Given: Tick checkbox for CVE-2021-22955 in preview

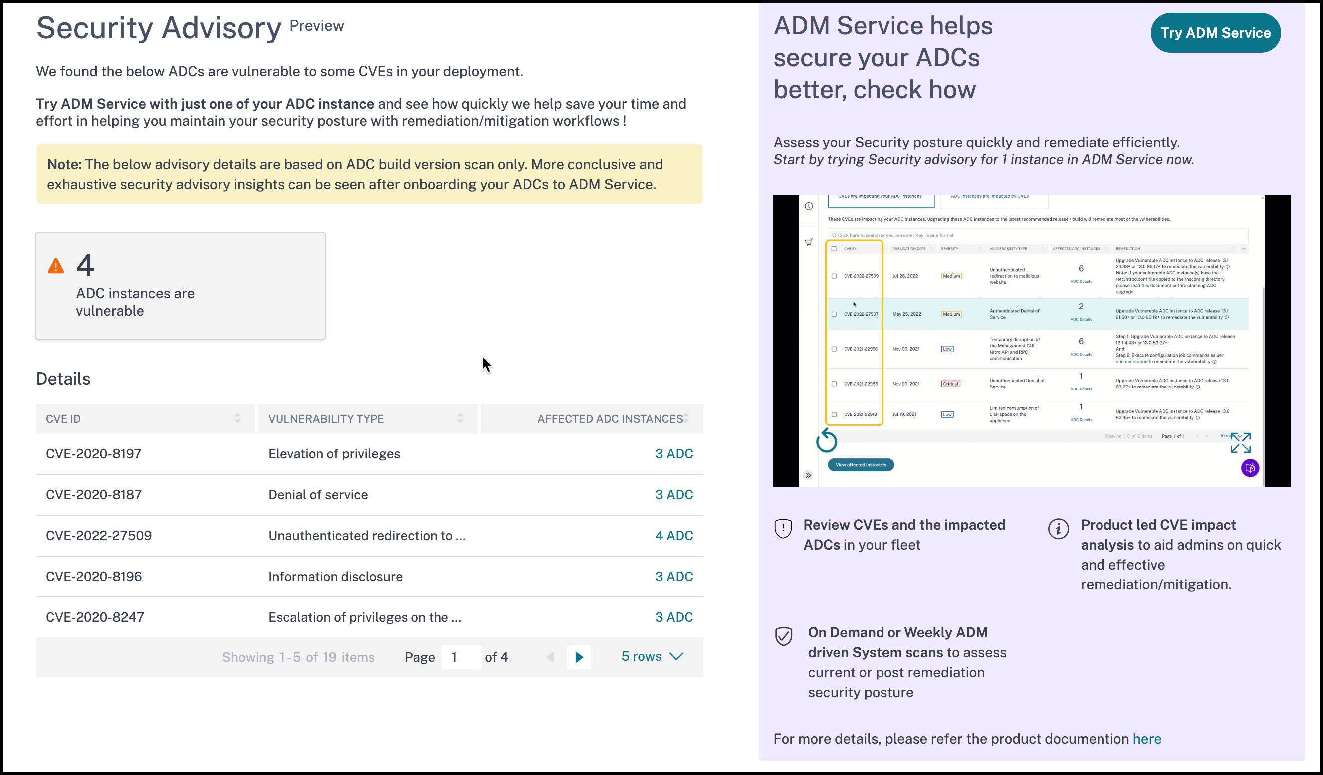Looking at the screenshot, I should pyautogui.click(x=834, y=384).
